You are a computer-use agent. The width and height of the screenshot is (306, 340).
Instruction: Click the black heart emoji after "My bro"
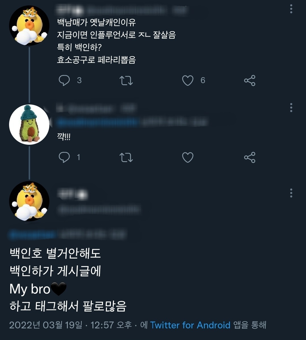click(x=59, y=289)
